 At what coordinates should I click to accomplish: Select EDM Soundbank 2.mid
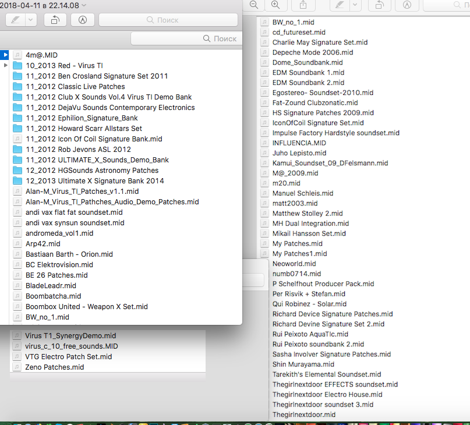coord(308,83)
